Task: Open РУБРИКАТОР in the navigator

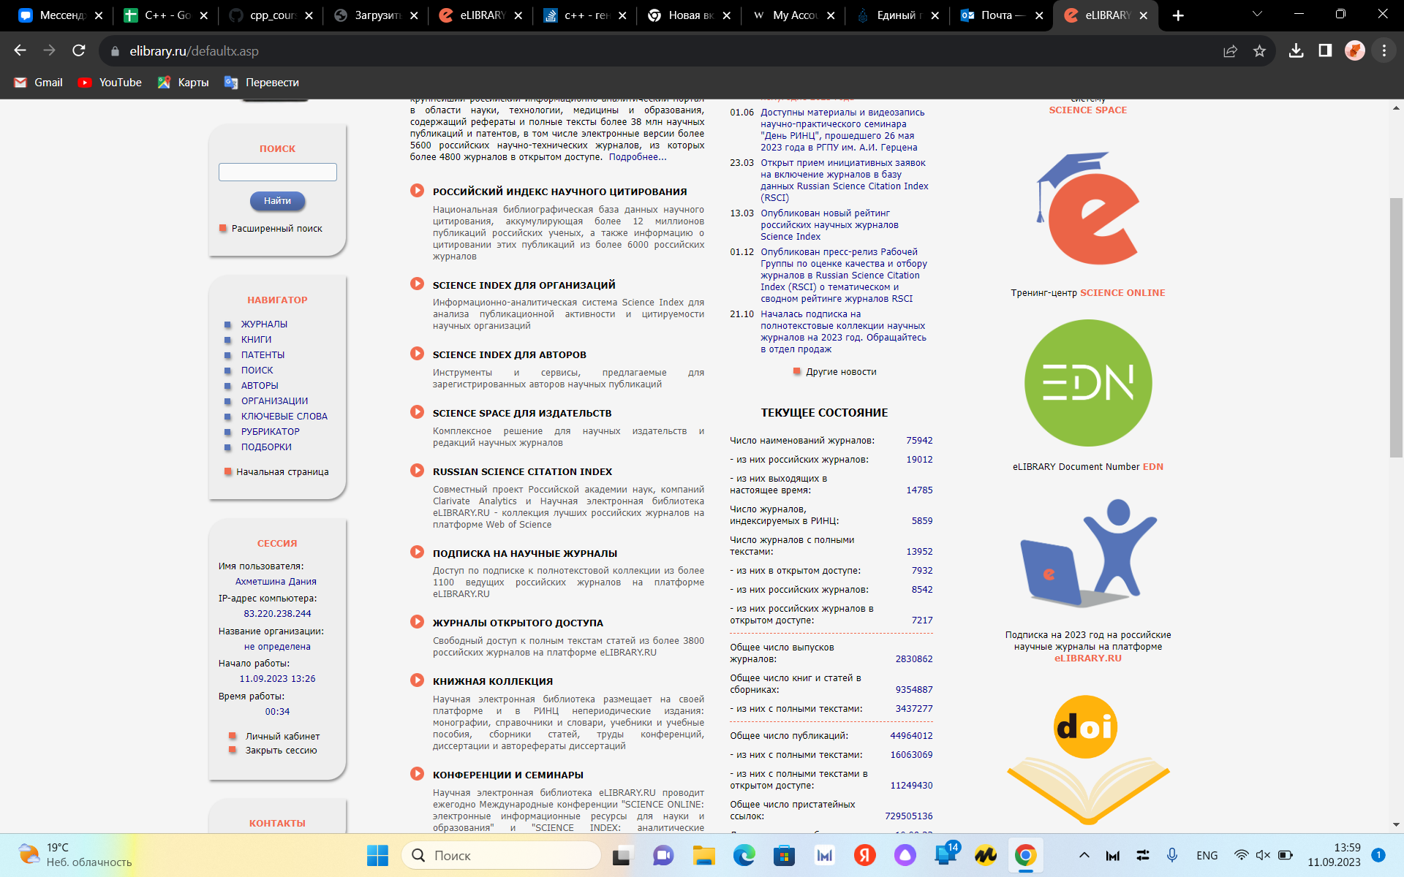Action: [270, 432]
